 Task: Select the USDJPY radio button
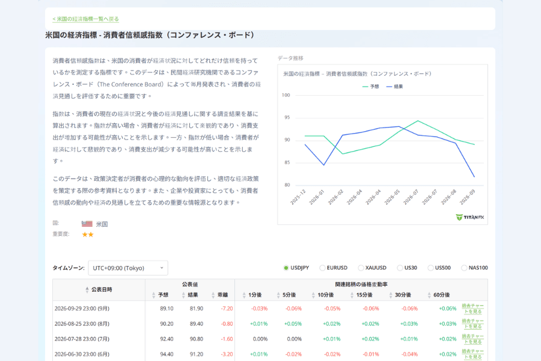click(286, 268)
